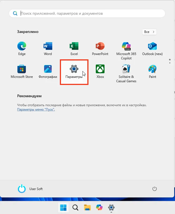175x214 pixels.
Task: Open File Explorer from the taskbar
Action: pyautogui.click(x=87, y=207)
